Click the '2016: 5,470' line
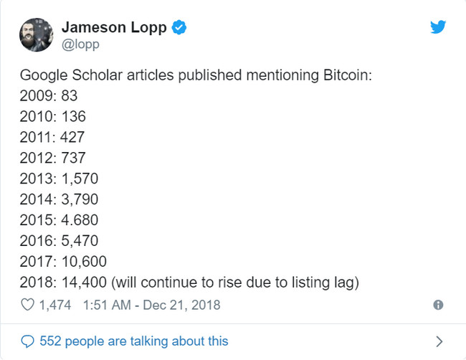The height and width of the screenshot is (360, 466). (59, 241)
